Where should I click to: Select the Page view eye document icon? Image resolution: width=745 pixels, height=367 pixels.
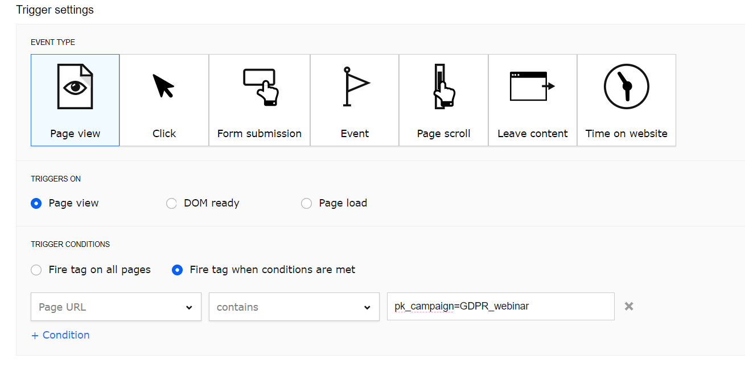pyautogui.click(x=75, y=87)
